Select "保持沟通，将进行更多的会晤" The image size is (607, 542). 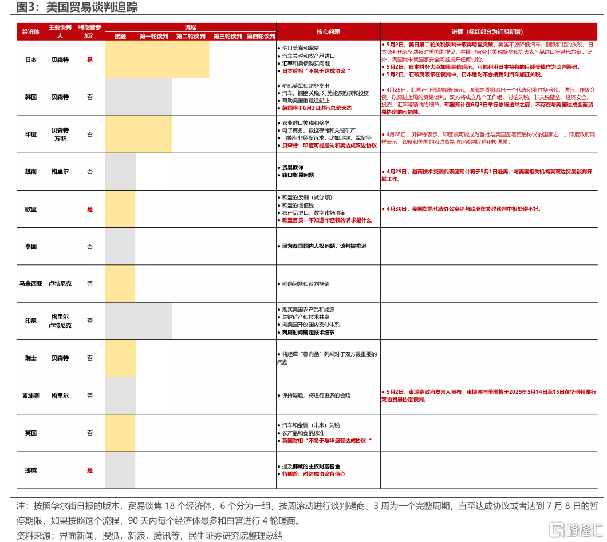(314, 395)
